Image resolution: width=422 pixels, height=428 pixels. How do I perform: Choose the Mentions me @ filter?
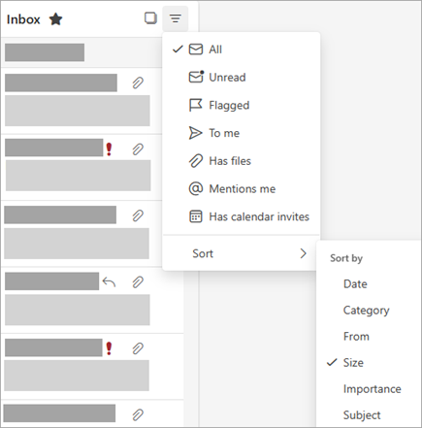pos(241,188)
